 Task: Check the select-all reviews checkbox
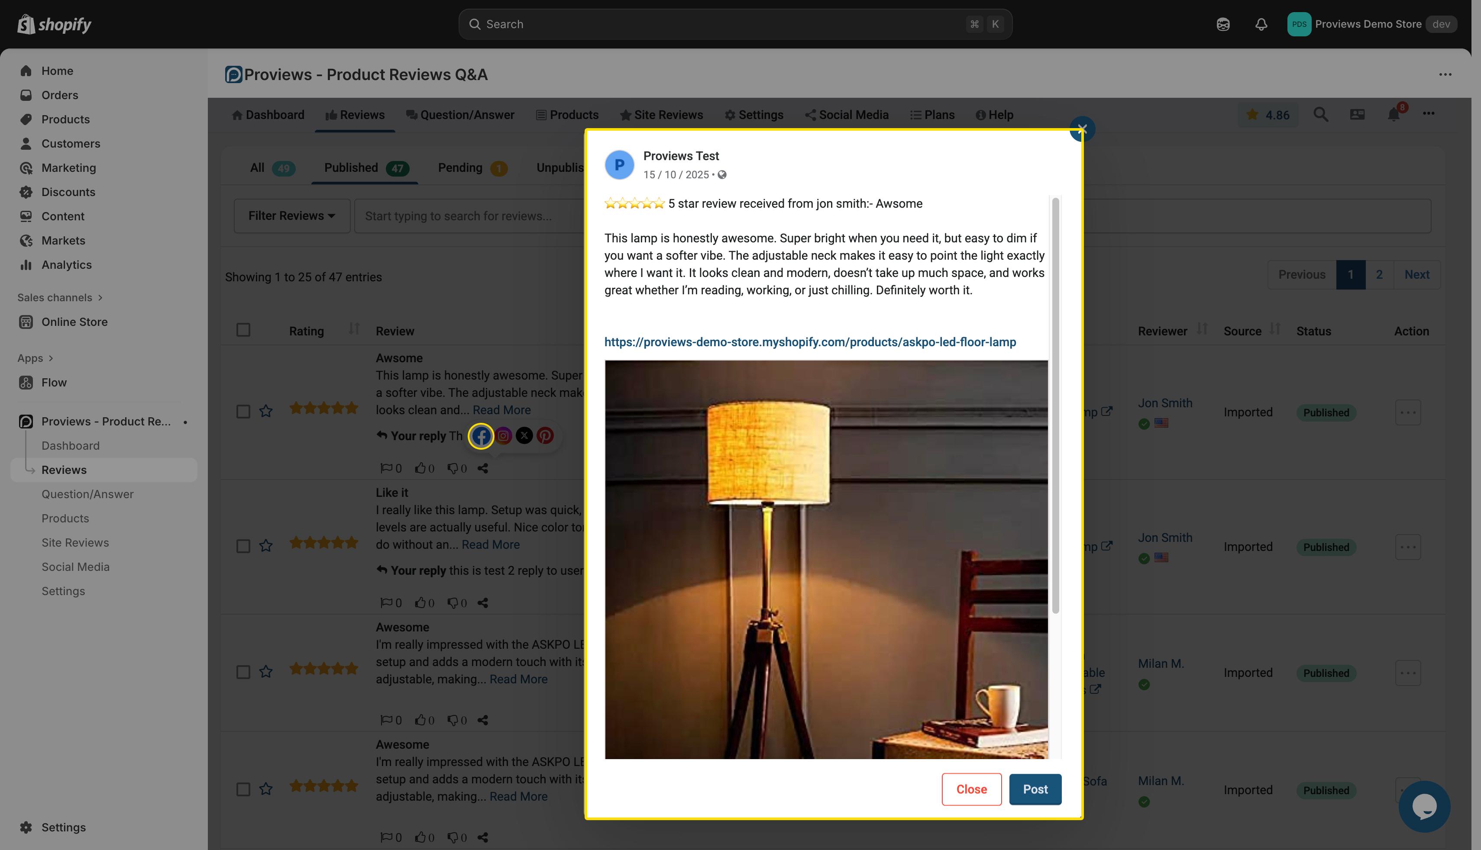point(243,330)
